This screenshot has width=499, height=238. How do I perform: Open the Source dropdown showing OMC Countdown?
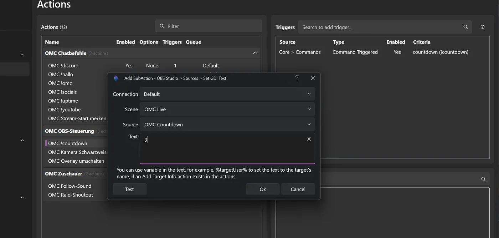pyautogui.click(x=227, y=125)
